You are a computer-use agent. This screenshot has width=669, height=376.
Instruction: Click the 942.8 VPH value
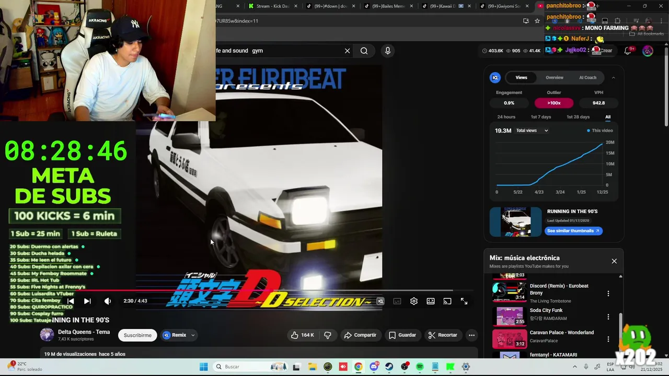pyautogui.click(x=598, y=103)
